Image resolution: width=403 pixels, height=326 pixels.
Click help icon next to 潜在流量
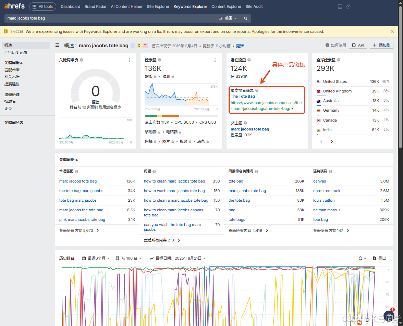click(x=249, y=60)
